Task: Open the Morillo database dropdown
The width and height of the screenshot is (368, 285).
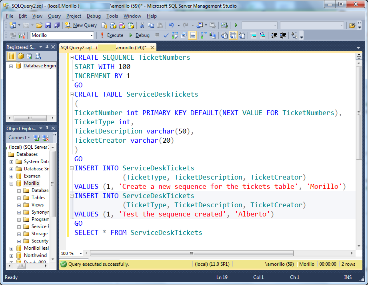Action: (x=91, y=36)
